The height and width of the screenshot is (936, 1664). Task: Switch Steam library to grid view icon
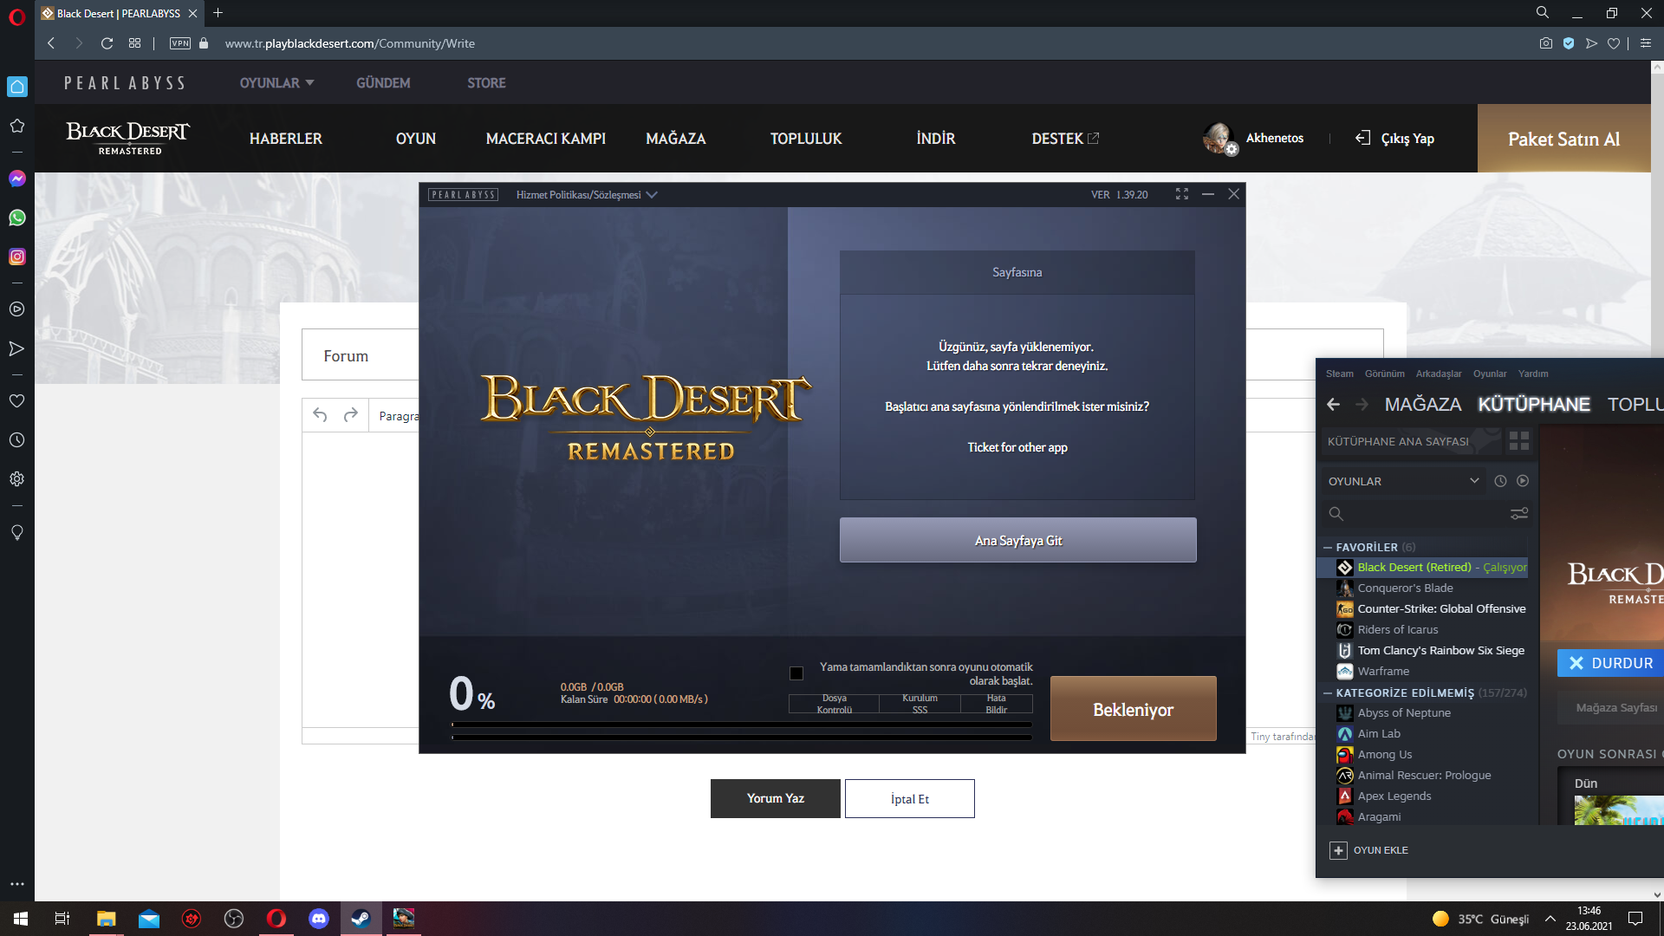click(1519, 441)
